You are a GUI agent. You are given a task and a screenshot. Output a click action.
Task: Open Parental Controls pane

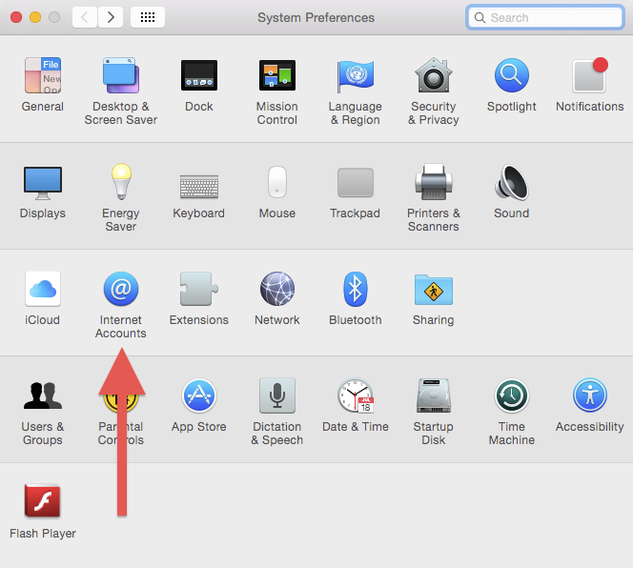pyautogui.click(x=121, y=397)
